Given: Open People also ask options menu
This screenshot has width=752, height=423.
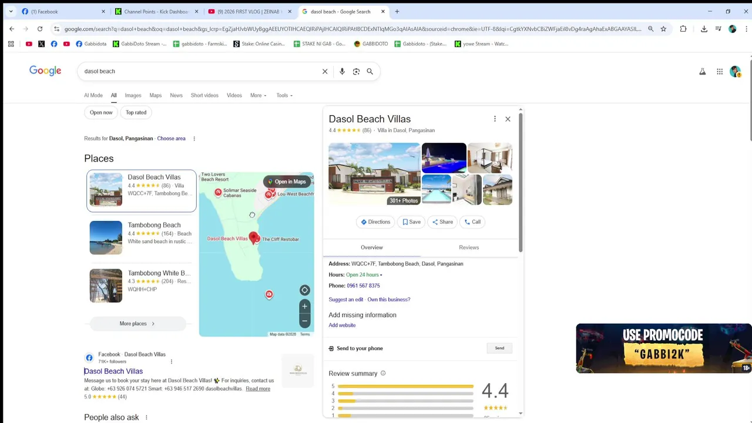Looking at the screenshot, I should [146, 418].
